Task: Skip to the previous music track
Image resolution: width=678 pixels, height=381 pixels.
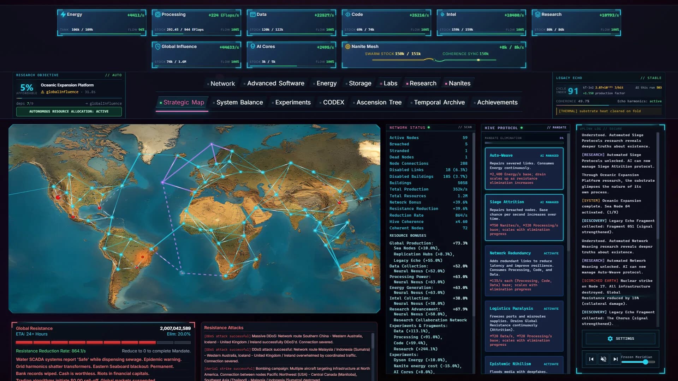Action: click(x=591, y=359)
